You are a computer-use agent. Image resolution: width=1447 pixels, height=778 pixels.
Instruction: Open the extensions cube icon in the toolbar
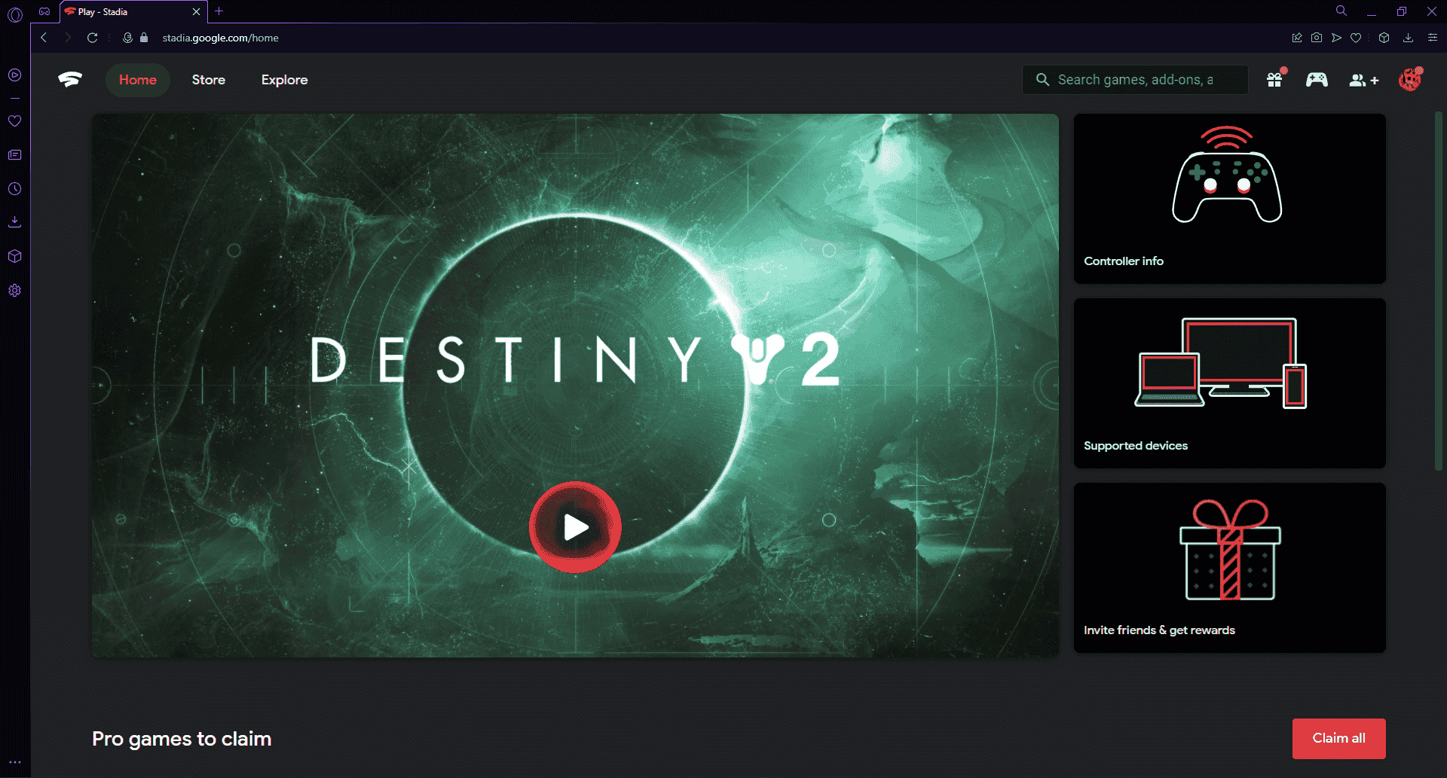tap(1384, 38)
